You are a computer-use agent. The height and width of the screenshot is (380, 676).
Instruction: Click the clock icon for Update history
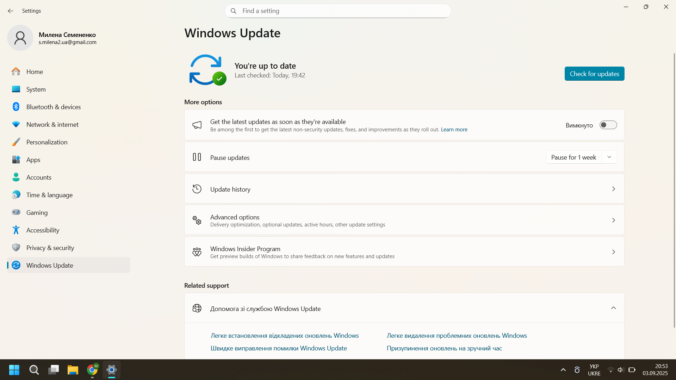[x=197, y=189]
